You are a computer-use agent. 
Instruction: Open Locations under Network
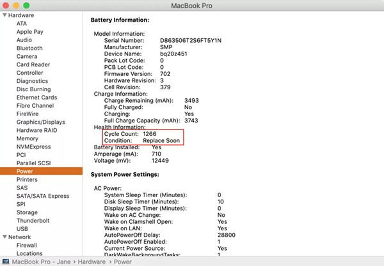pos(29,253)
